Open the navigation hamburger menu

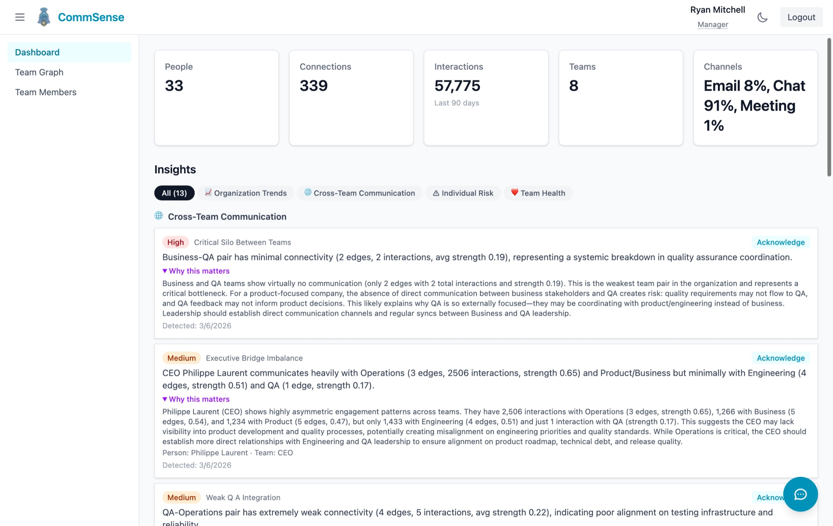coord(20,17)
